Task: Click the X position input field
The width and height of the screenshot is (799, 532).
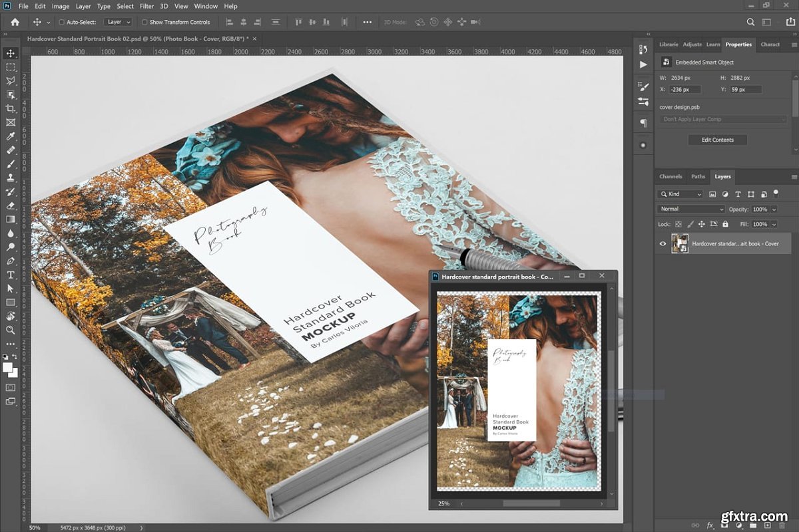Action: tap(684, 89)
